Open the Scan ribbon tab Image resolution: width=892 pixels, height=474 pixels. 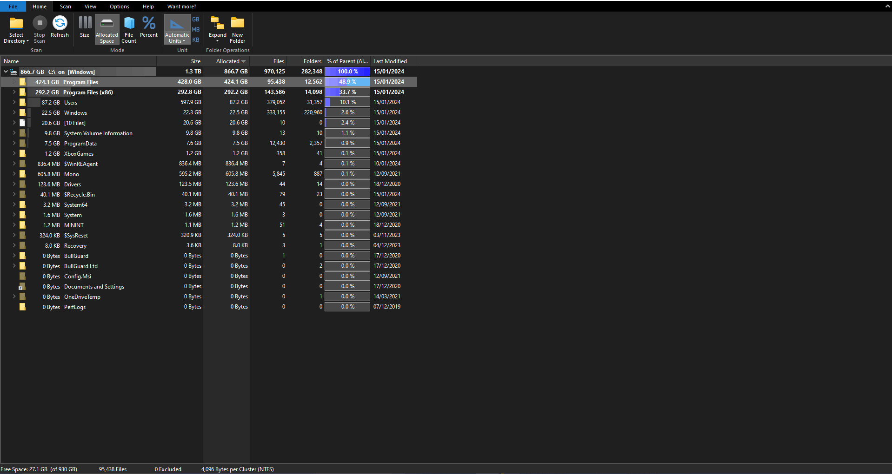pos(66,7)
